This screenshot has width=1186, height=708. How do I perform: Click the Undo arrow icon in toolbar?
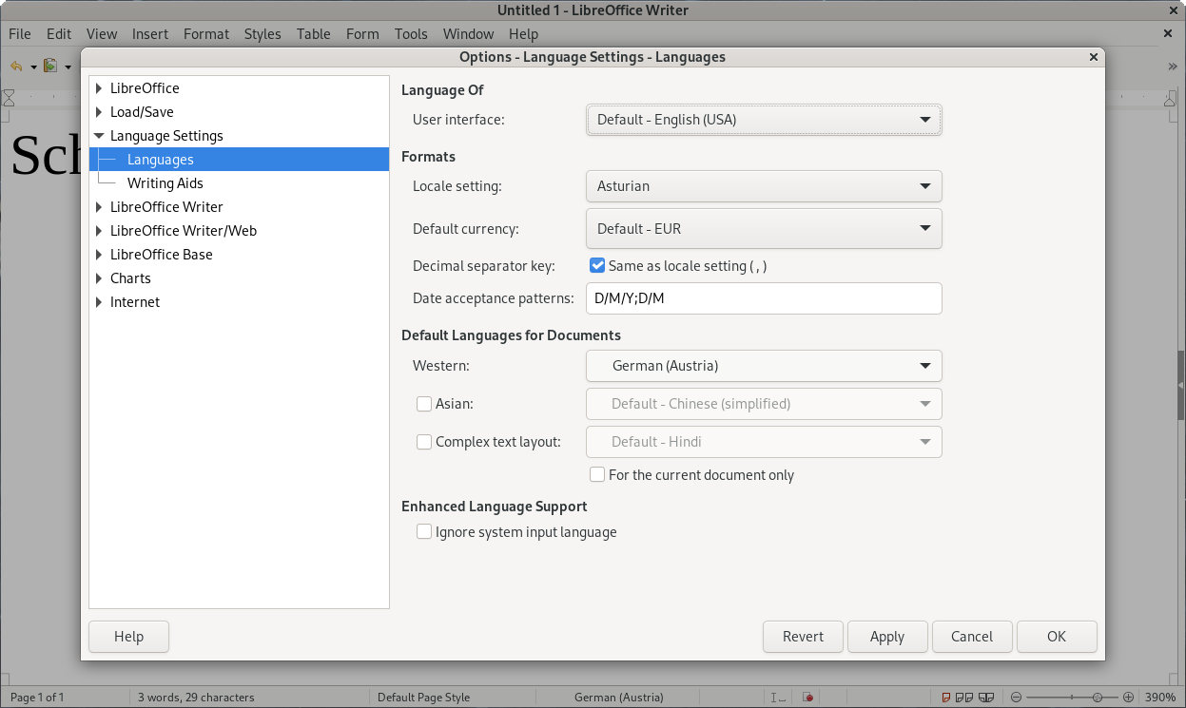16,67
